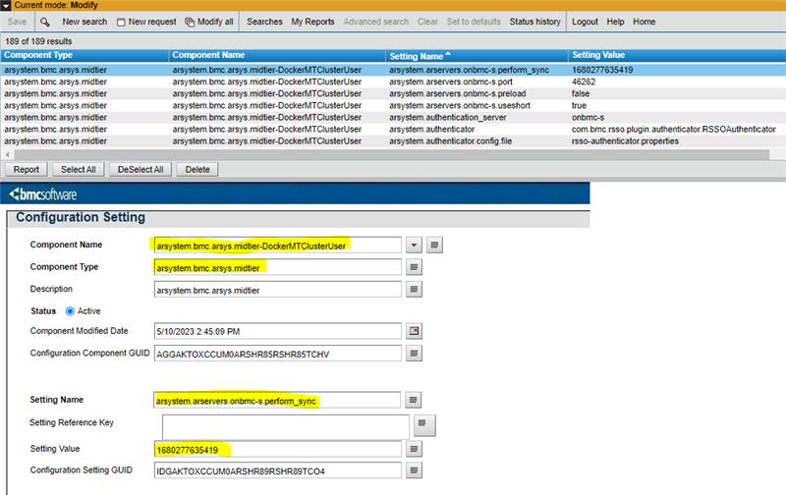
Task: Open calendar picker for Component Modified Date
Action: [415, 330]
